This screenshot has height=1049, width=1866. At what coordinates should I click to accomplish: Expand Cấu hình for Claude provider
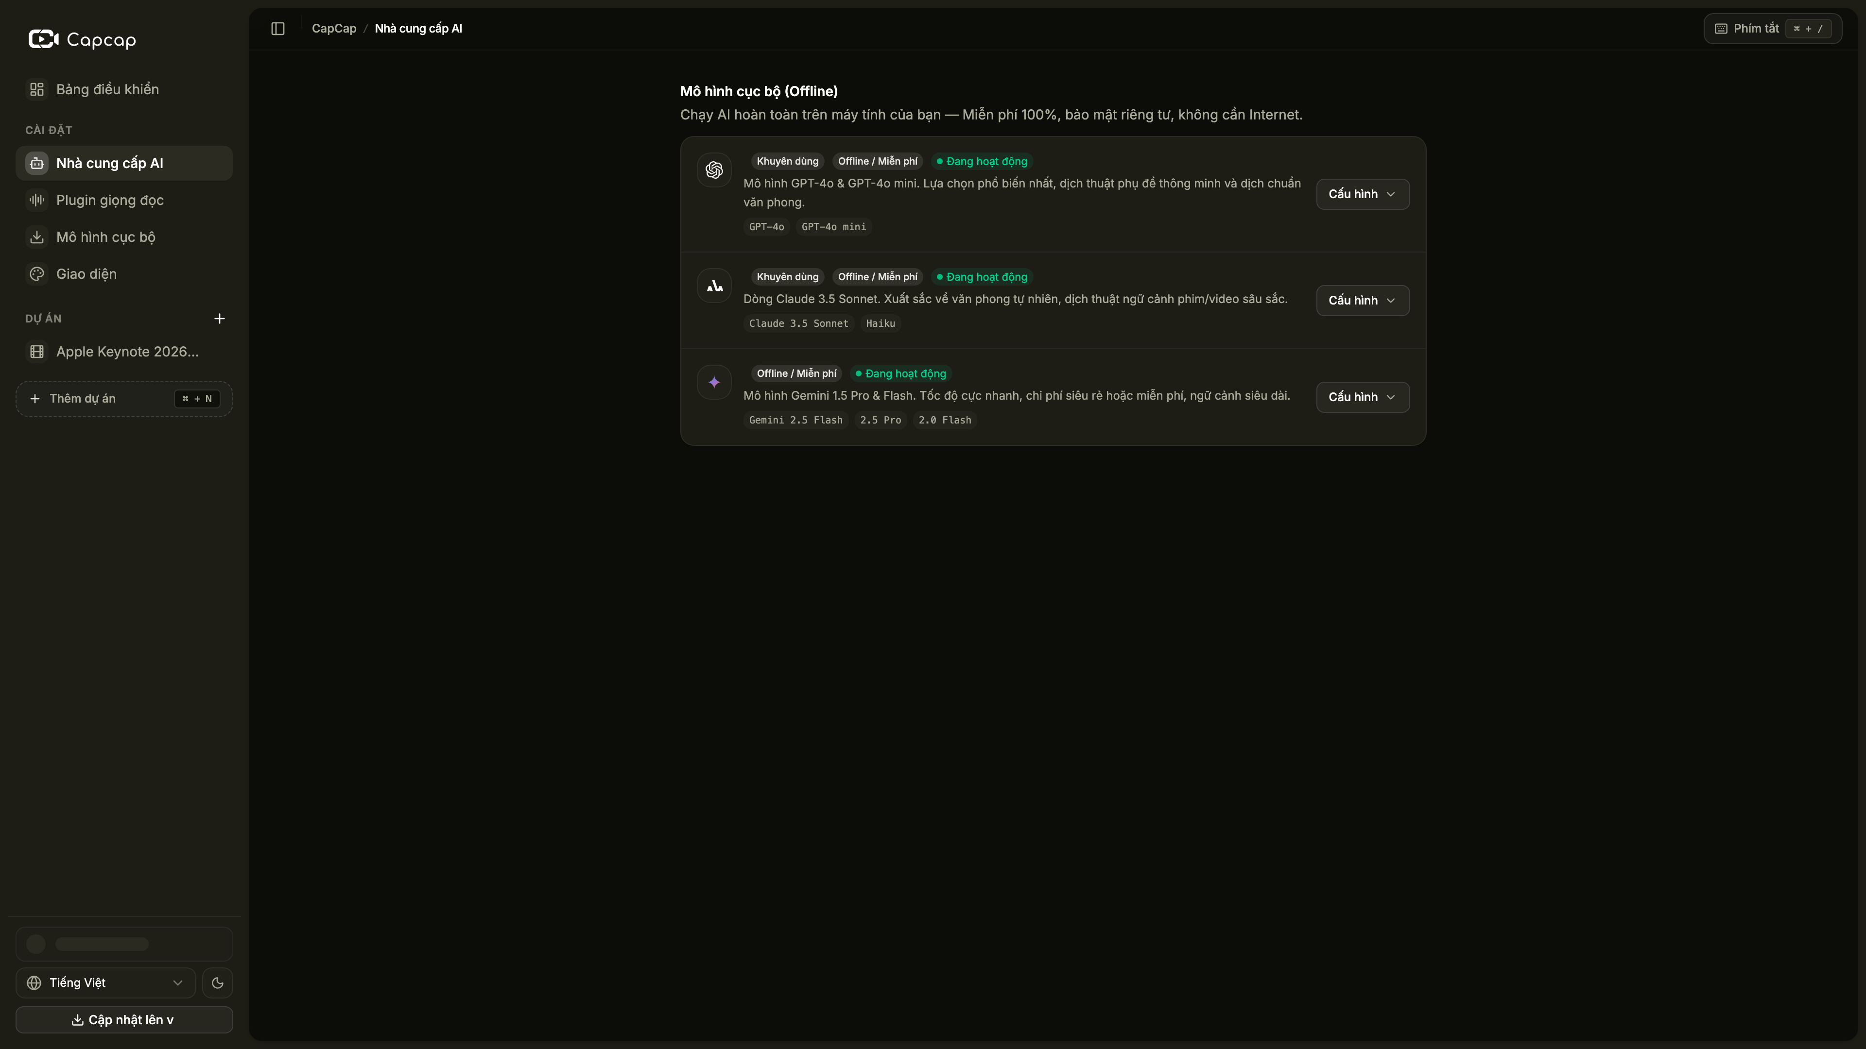click(1362, 301)
